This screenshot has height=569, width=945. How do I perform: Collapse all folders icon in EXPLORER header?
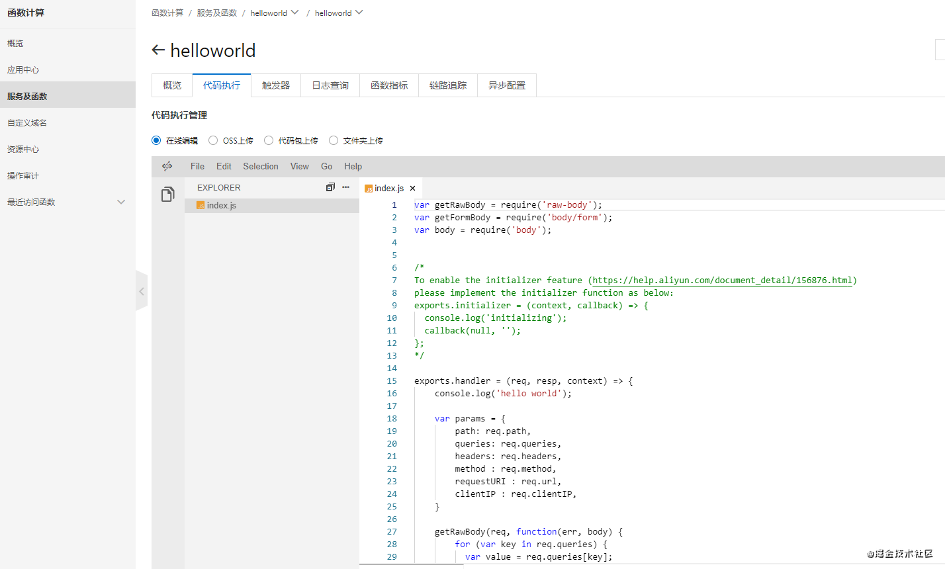[x=330, y=187]
